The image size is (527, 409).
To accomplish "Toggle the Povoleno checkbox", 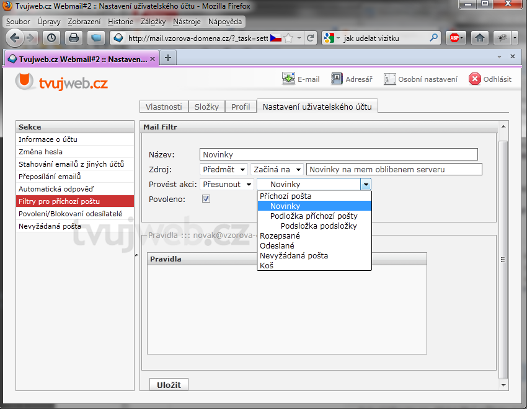I will click(206, 199).
